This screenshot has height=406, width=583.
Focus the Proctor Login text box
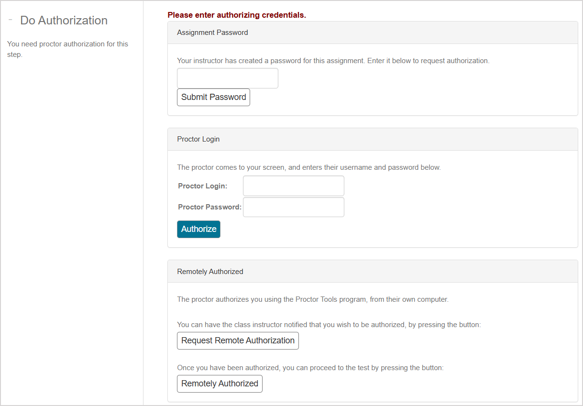(293, 186)
